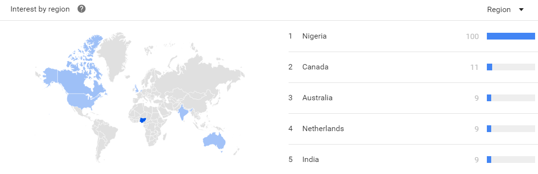Click Nigeria in the region list
The image size is (538, 174).
(x=314, y=36)
